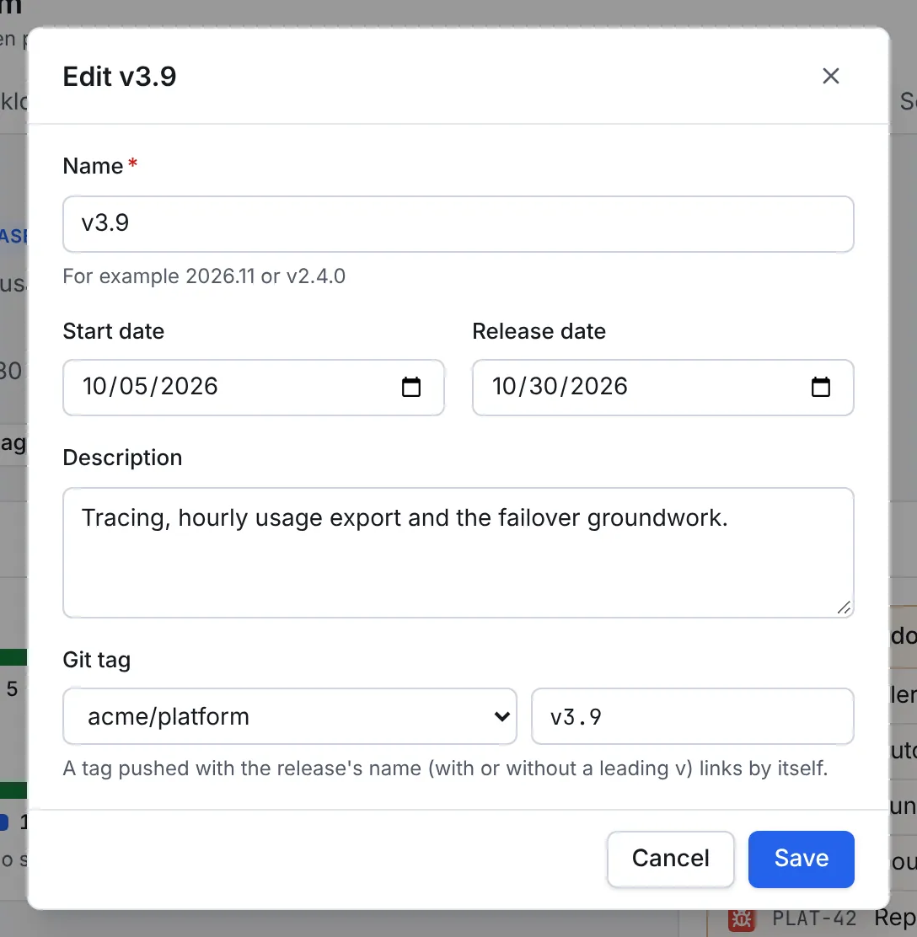The width and height of the screenshot is (917, 937).
Task: Click the 'For example 2026.11' helper text
Action: (204, 276)
